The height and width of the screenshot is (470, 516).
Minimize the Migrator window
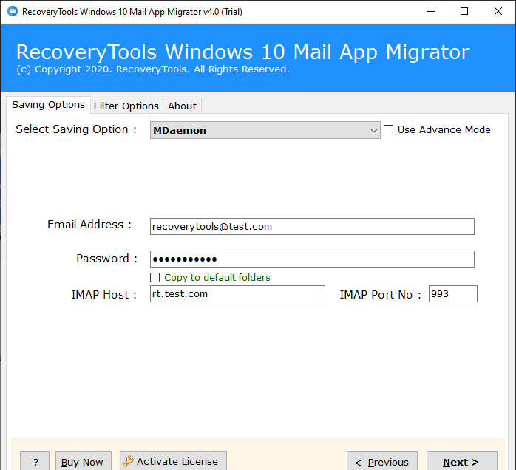tap(431, 12)
